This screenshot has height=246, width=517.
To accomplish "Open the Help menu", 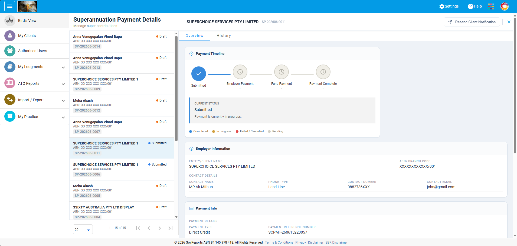I will point(475,6).
